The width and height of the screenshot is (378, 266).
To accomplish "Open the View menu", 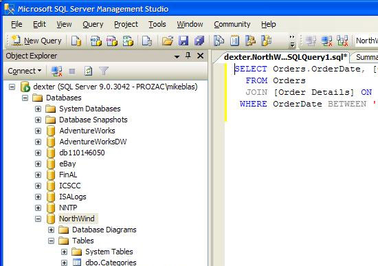I will 64,24.
